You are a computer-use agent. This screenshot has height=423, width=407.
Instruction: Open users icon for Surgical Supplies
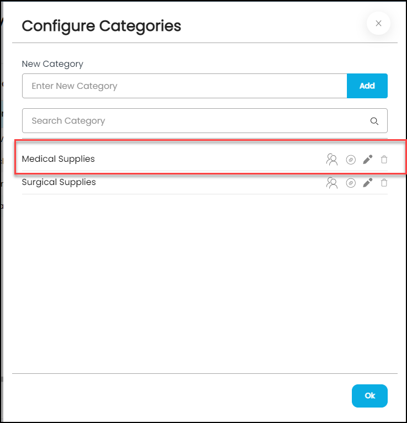click(331, 183)
